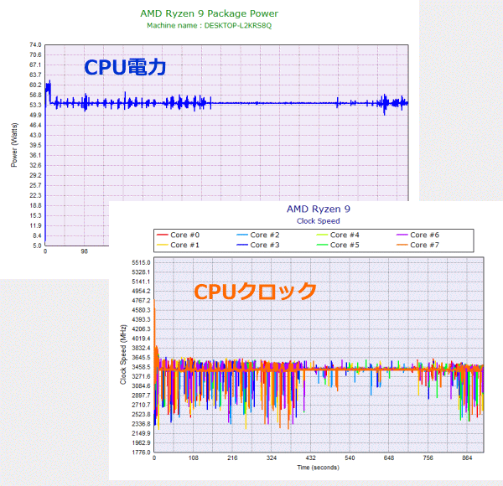Click the 53.3 value on power axis
Image resolution: width=503 pixels, height=486 pixels.
click(35, 105)
